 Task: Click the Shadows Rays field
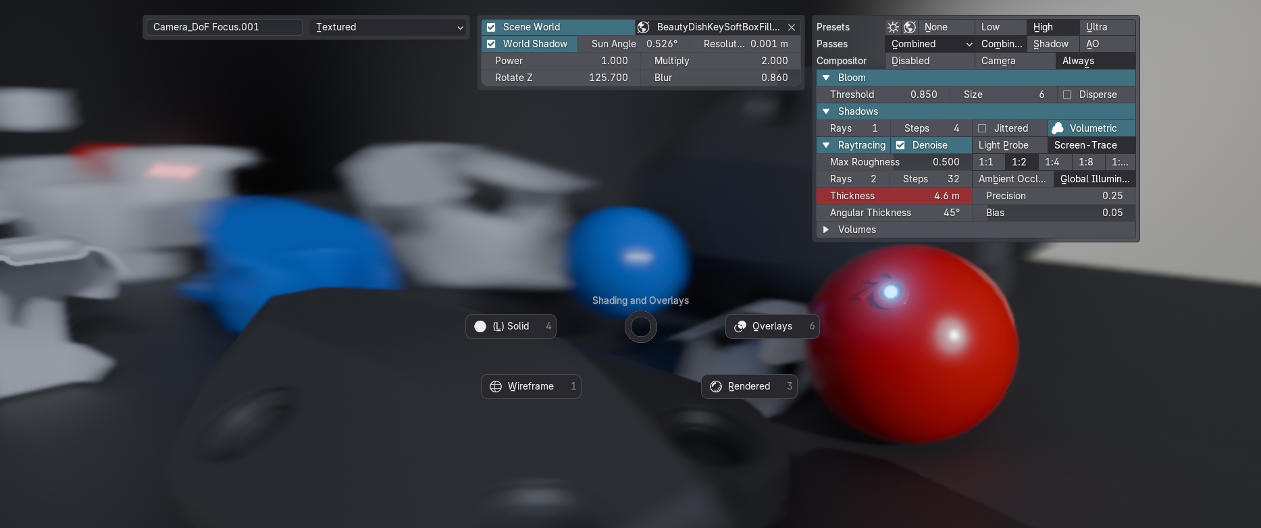coord(854,128)
